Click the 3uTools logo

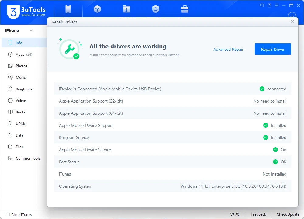click(x=26, y=12)
